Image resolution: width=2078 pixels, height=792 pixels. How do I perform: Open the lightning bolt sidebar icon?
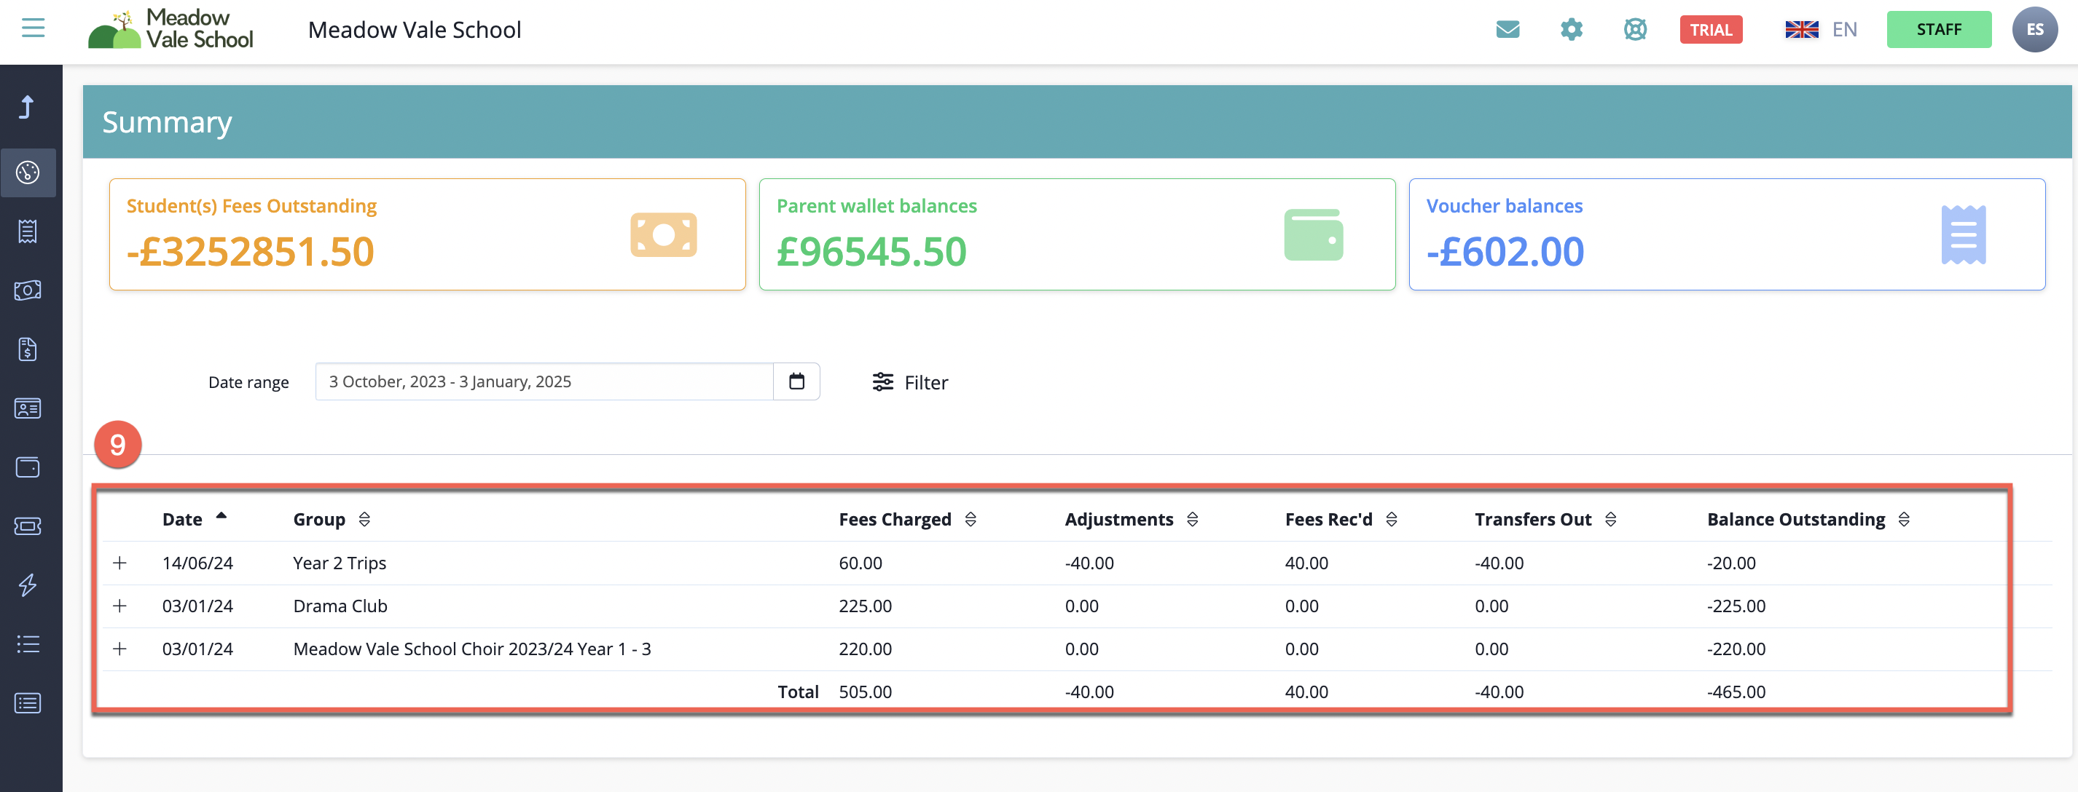click(28, 585)
